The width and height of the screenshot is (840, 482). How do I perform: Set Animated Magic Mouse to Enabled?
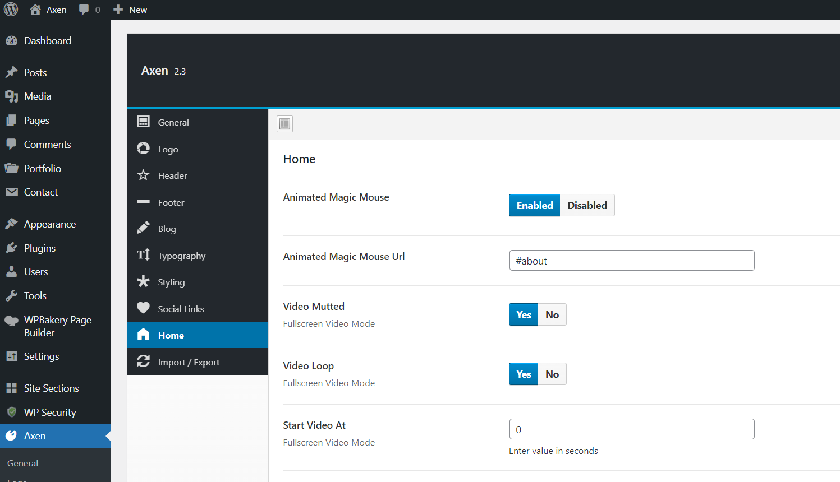534,205
